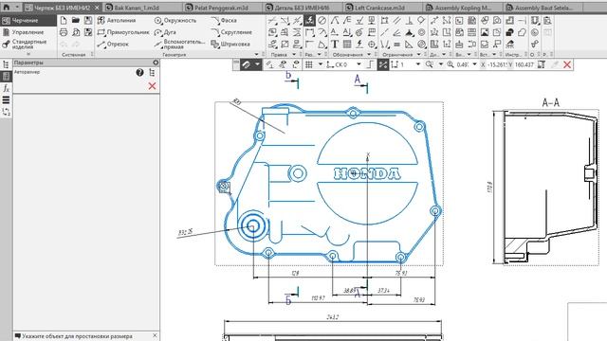Click the 128 dimension value

pyautogui.click(x=295, y=274)
